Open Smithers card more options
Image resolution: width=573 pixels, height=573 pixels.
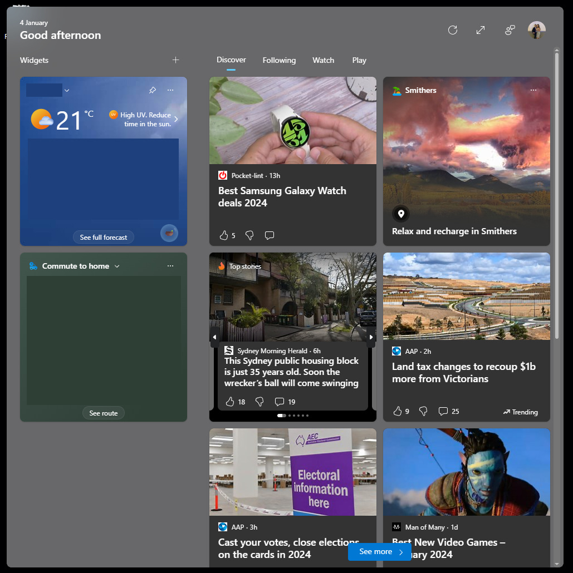pos(533,90)
